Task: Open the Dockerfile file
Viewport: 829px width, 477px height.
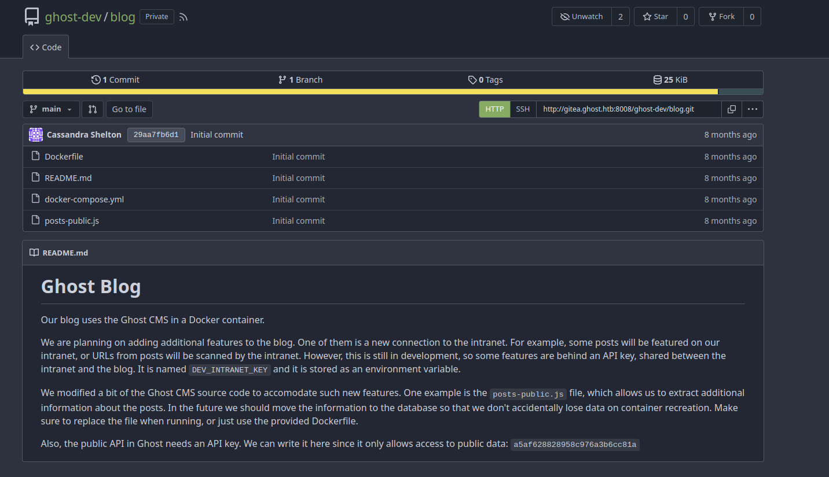Action: coord(64,156)
